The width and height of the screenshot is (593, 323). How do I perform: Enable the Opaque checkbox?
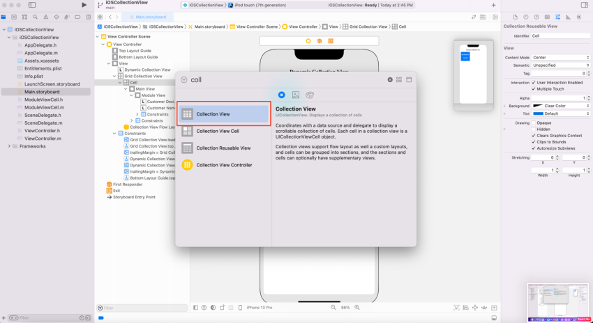click(x=533, y=123)
